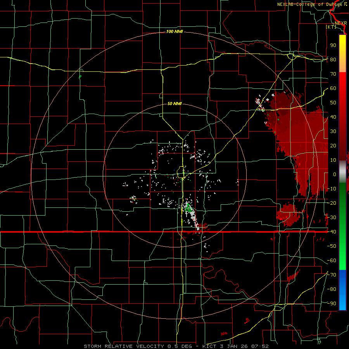Screen dimensions: 349x349
Task: Click the -20 value on the velocity scale
Action: (332, 203)
